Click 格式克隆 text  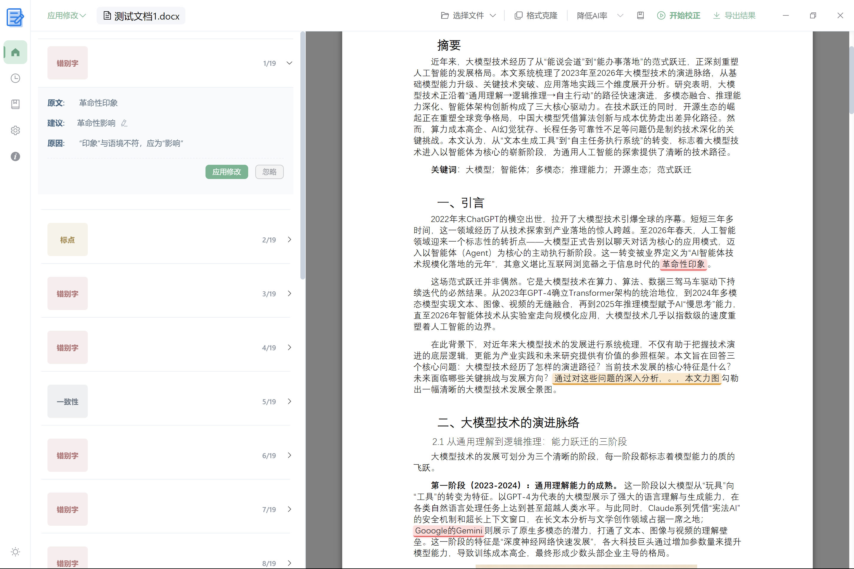click(542, 16)
